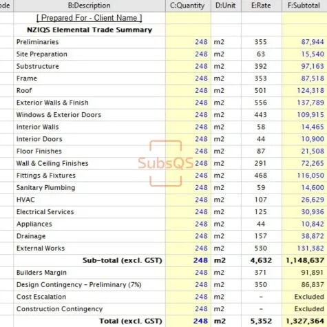327x327 pixels.
Task: Click the Roof rate value 501
Action: [x=260, y=91]
